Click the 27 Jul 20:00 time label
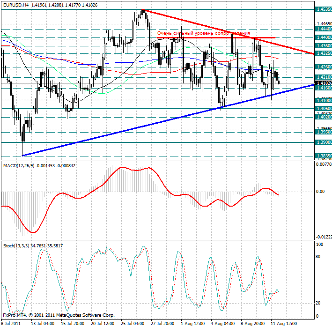 (x=162, y=324)
